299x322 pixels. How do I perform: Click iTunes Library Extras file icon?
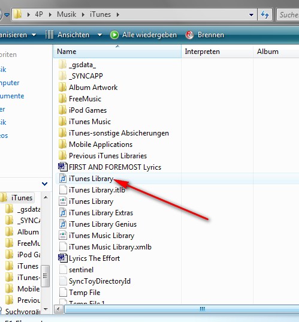(63, 212)
